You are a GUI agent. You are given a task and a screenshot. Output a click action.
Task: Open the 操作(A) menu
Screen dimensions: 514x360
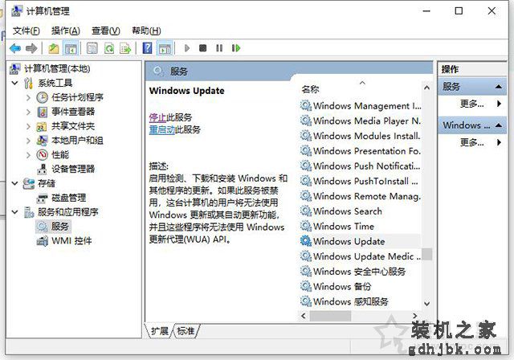[x=66, y=31]
